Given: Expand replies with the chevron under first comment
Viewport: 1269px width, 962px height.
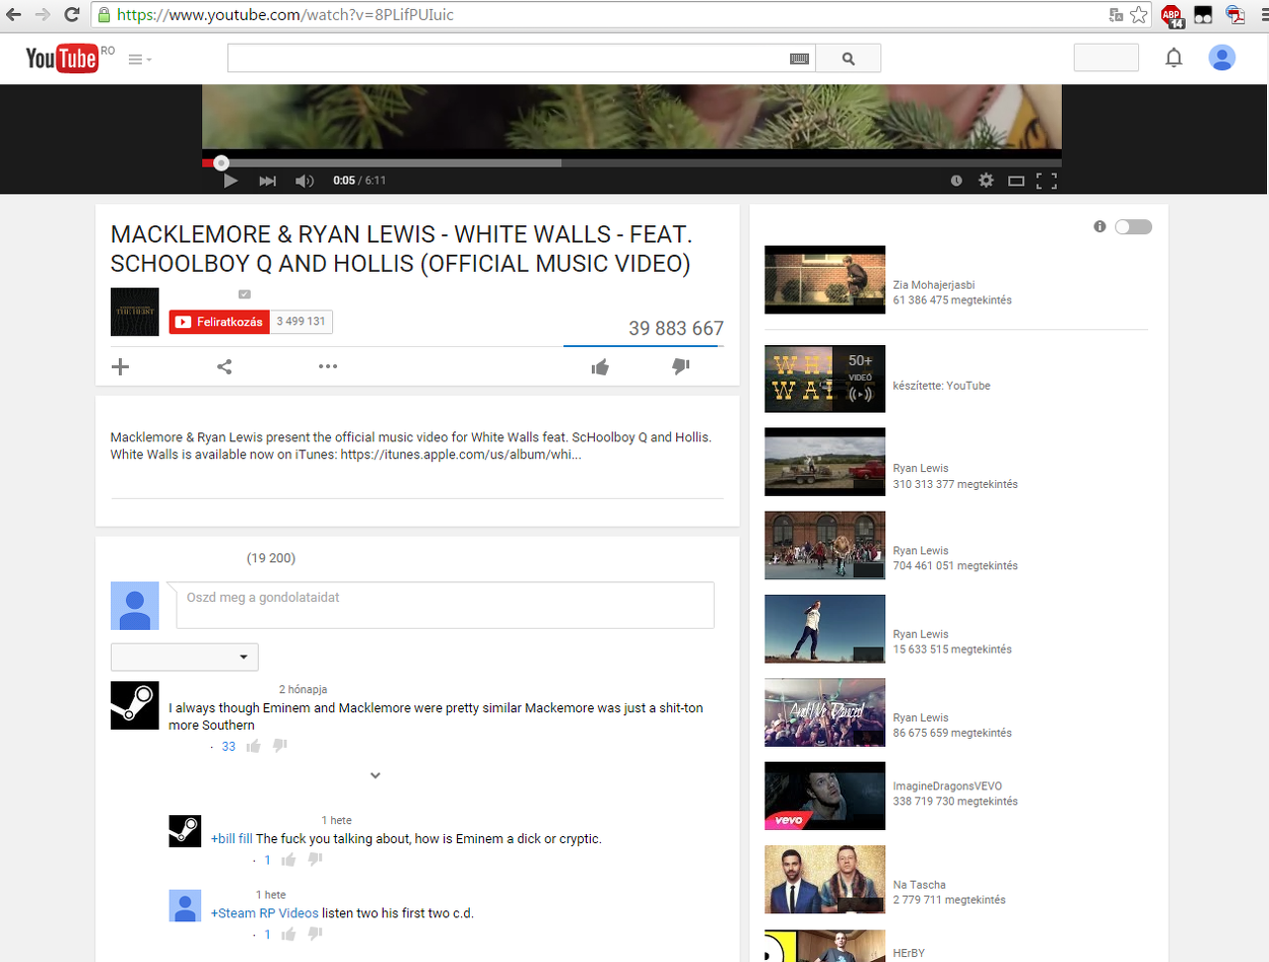Looking at the screenshot, I should 375,776.
